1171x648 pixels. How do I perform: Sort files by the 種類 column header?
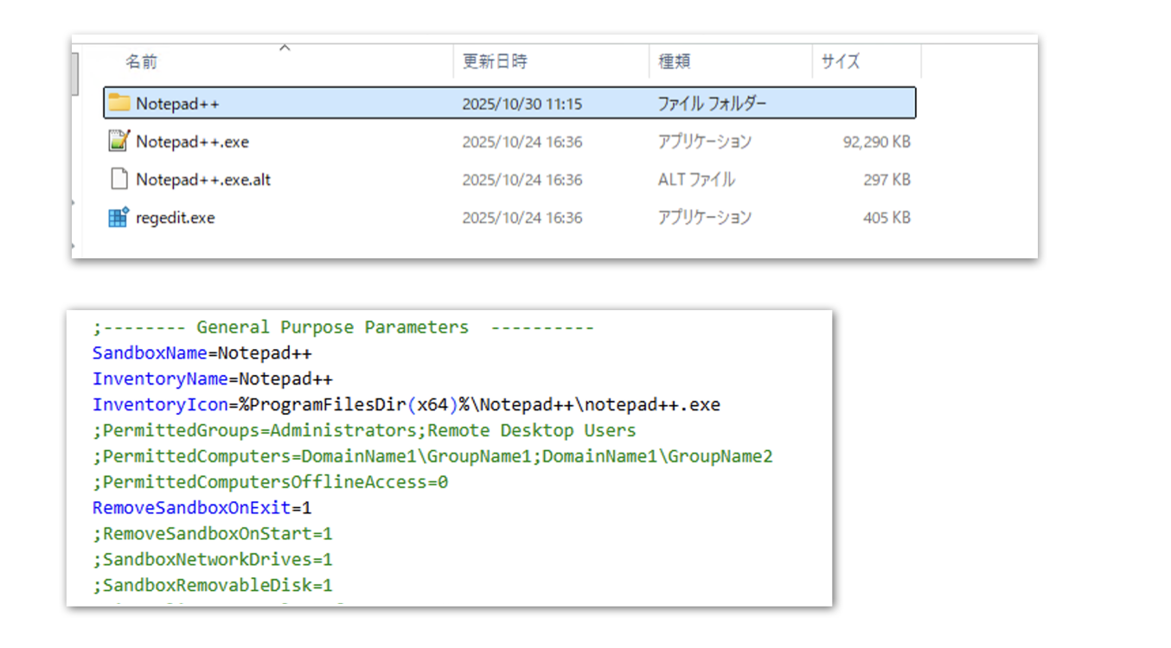[x=675, y=62]
